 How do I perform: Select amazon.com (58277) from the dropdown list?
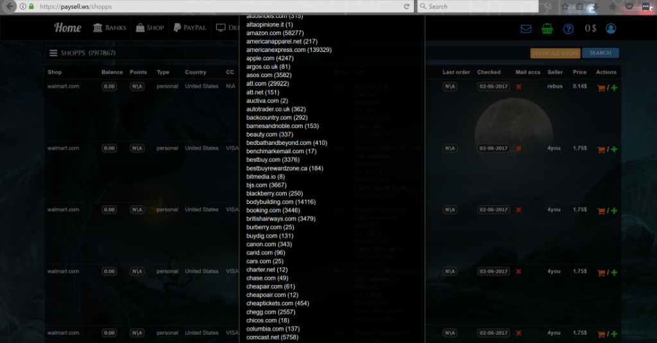(275, 33)
